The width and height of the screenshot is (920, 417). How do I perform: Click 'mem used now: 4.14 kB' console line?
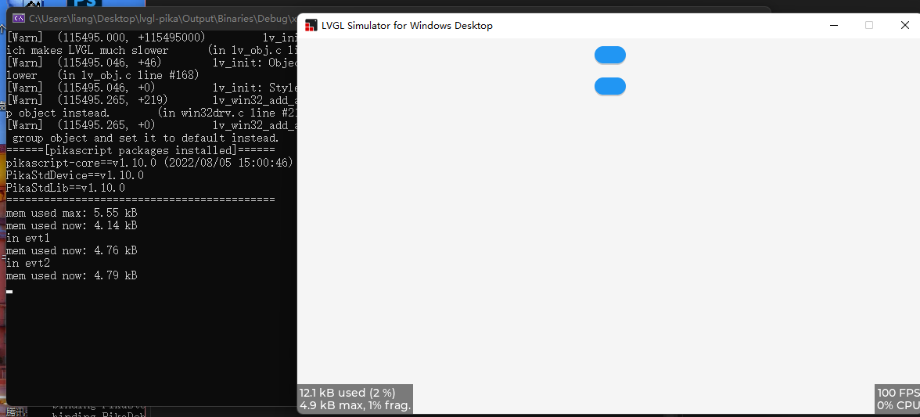tap(72, 225)
